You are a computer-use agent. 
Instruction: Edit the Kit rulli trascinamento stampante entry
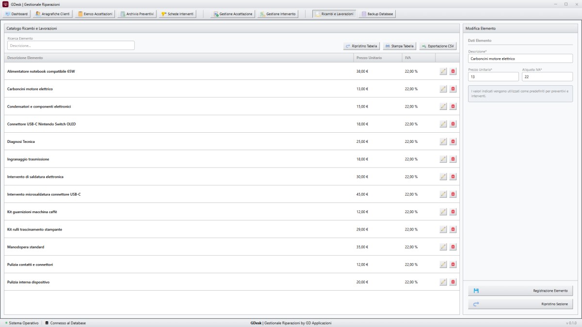coord(443,229)
